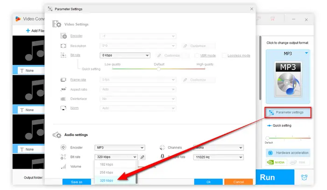The image size is (327, 190).
Task: Open shopping cart icon in title bar
Action: point(272,19)
